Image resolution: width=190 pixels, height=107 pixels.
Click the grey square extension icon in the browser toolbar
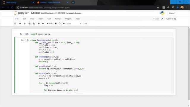tap(164, 7)
